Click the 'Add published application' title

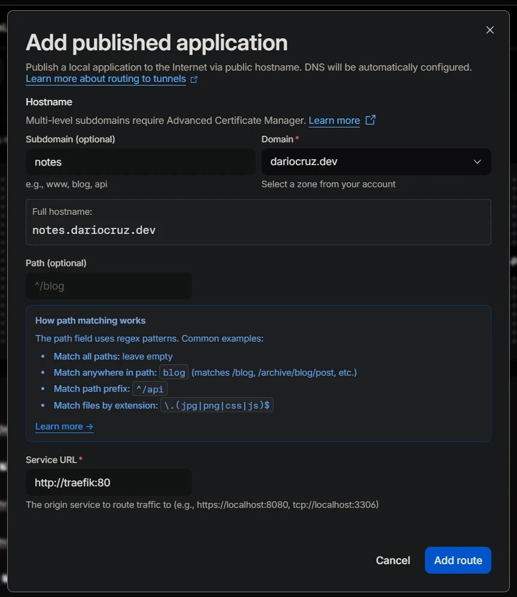point(157,42)
